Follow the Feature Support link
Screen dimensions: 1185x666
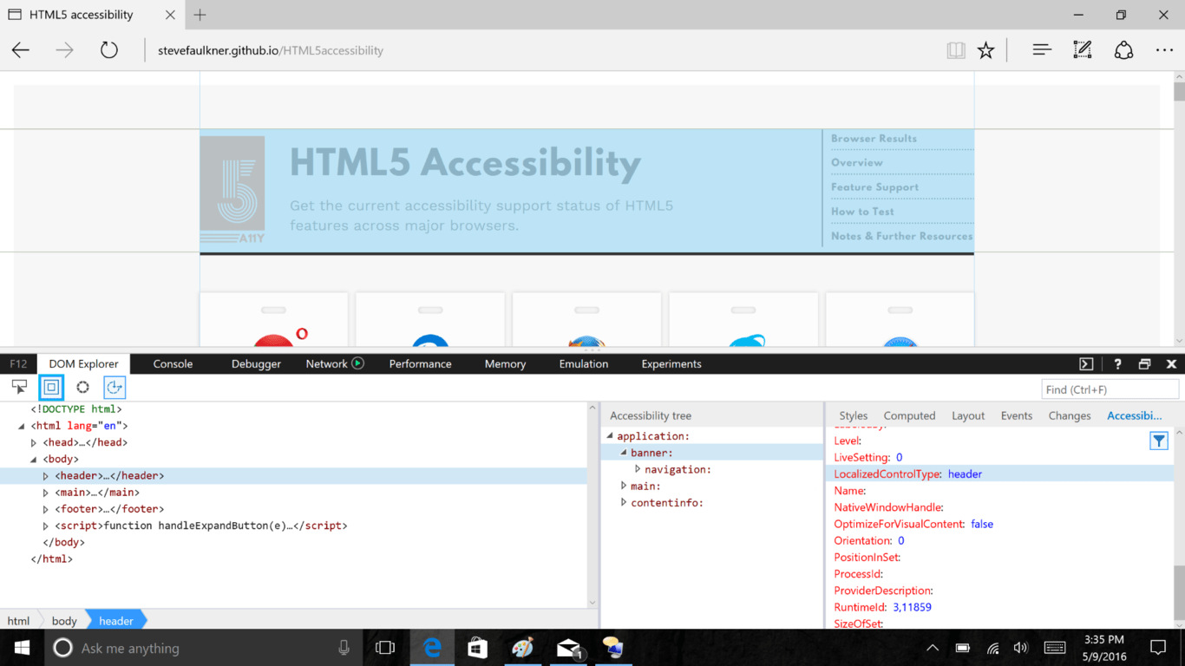874,187
